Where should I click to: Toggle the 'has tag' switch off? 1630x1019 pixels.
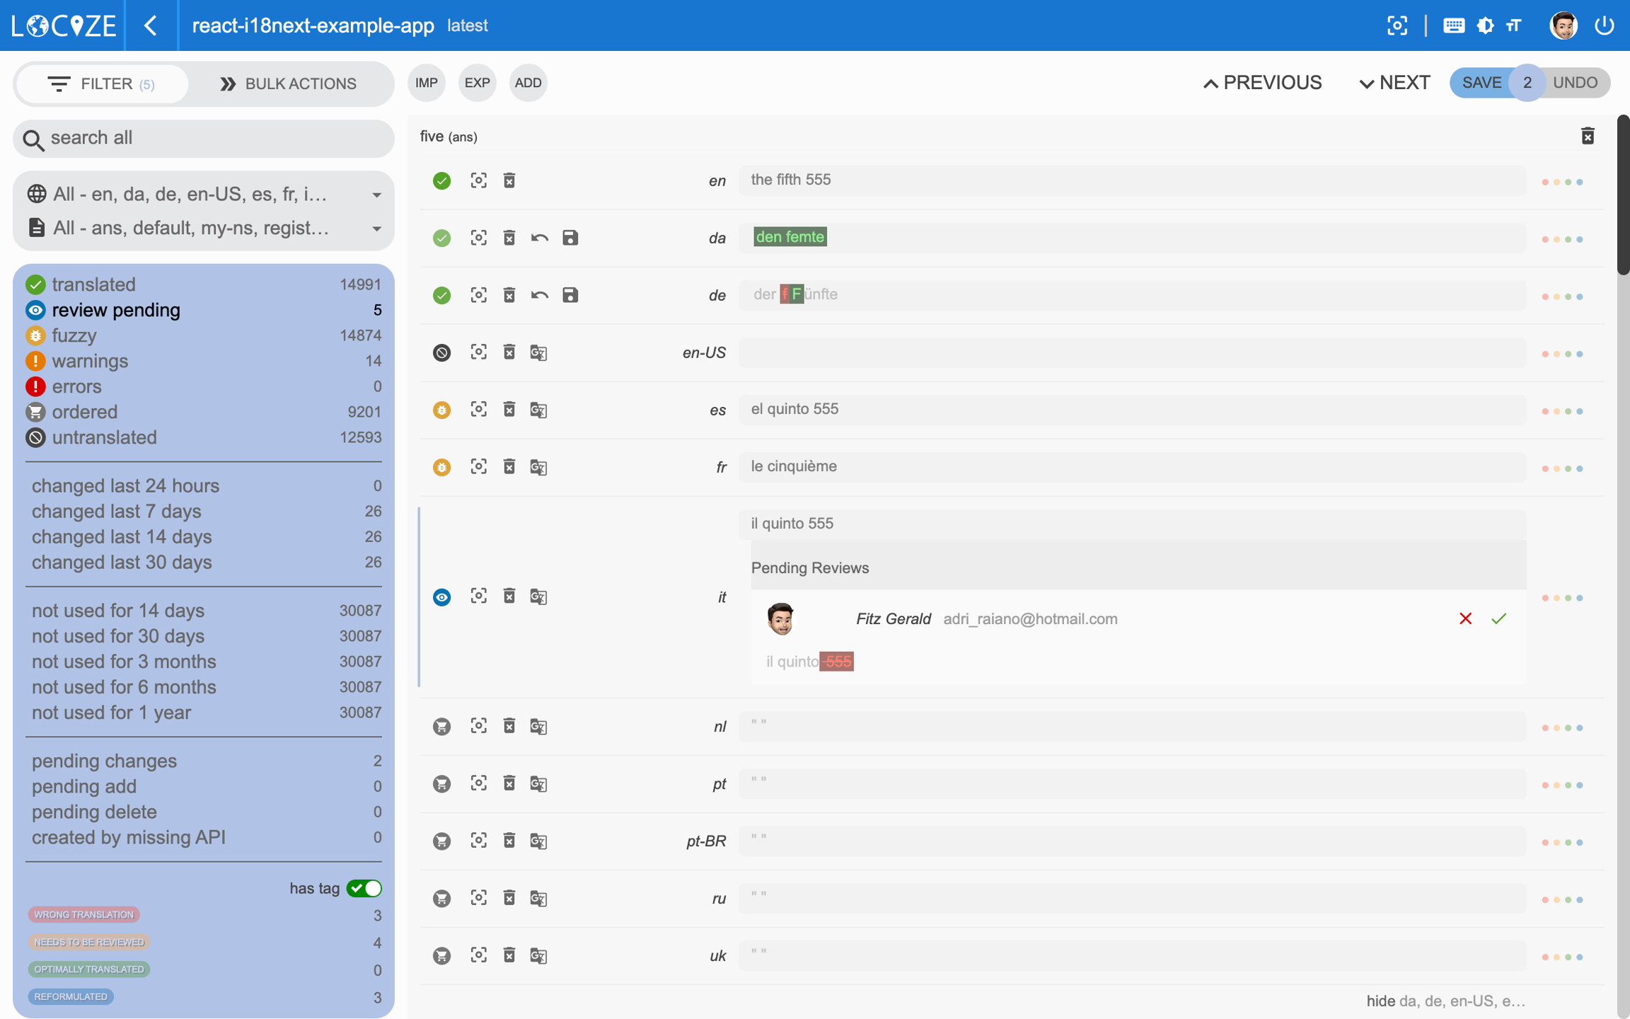(364, 888)
